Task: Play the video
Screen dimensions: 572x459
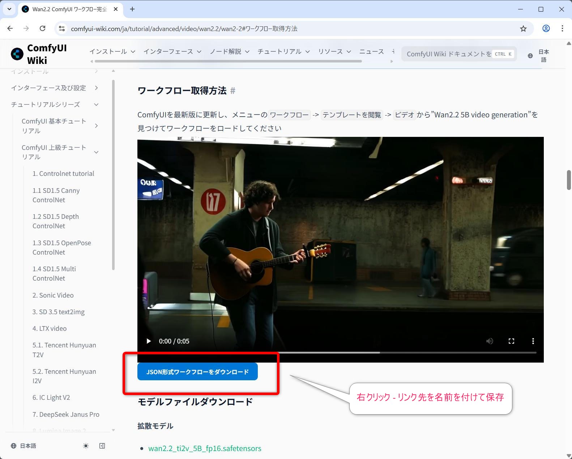Action: (x=148, y=341)
